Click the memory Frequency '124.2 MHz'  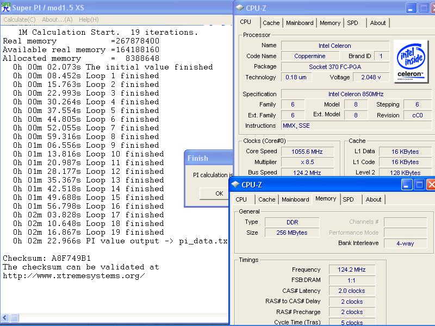pos(352,269)
